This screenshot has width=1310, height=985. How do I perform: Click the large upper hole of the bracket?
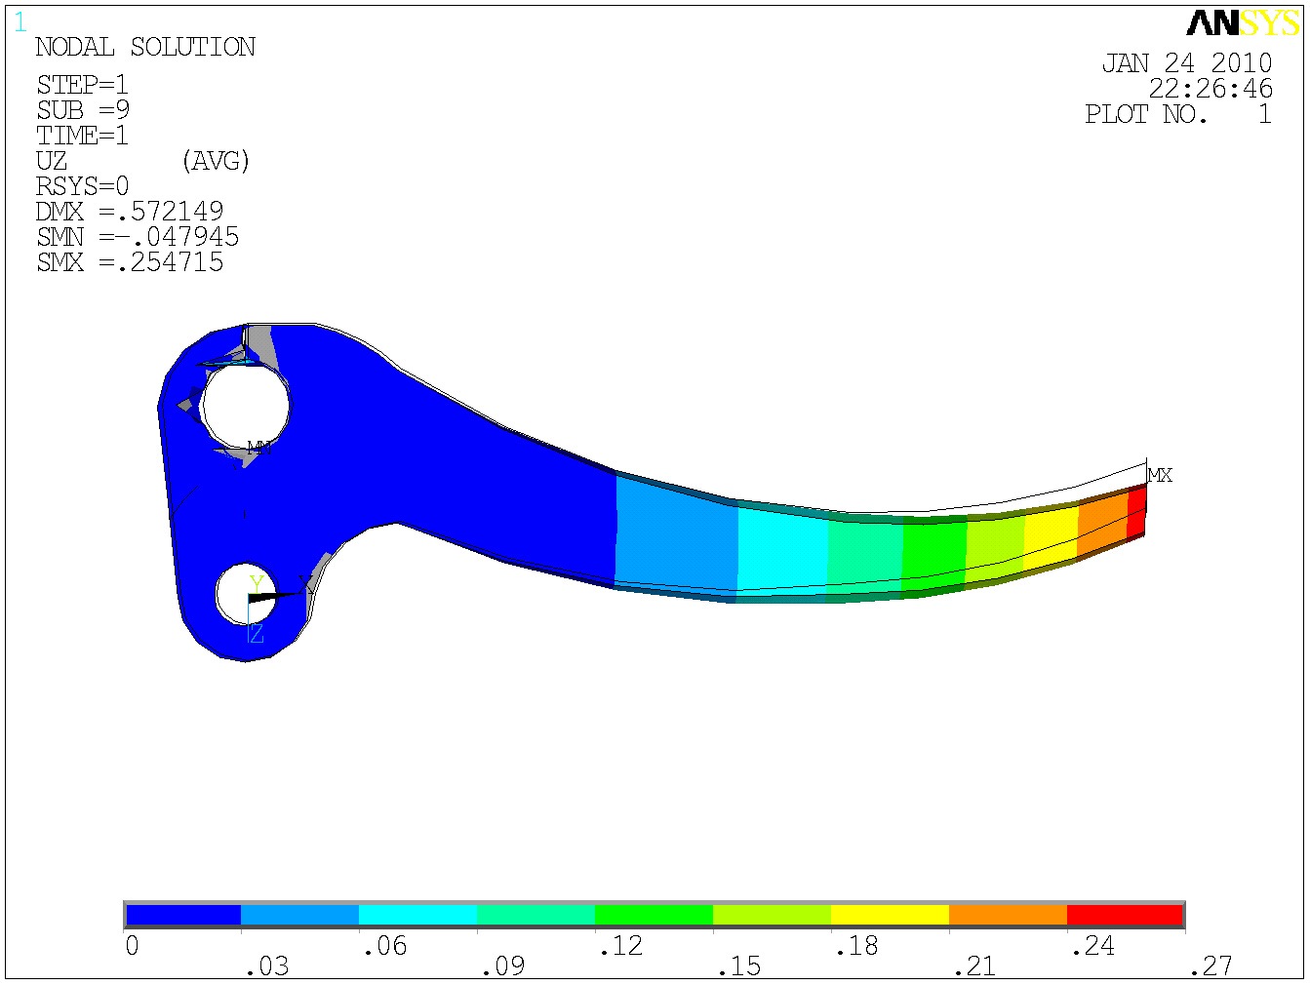(246, 406)
